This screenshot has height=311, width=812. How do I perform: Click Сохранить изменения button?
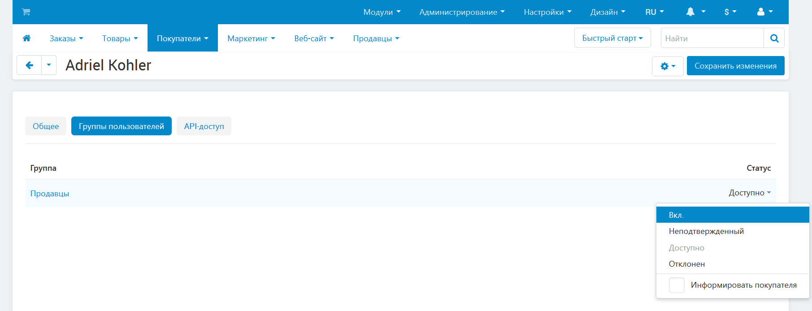click(735, 66)
